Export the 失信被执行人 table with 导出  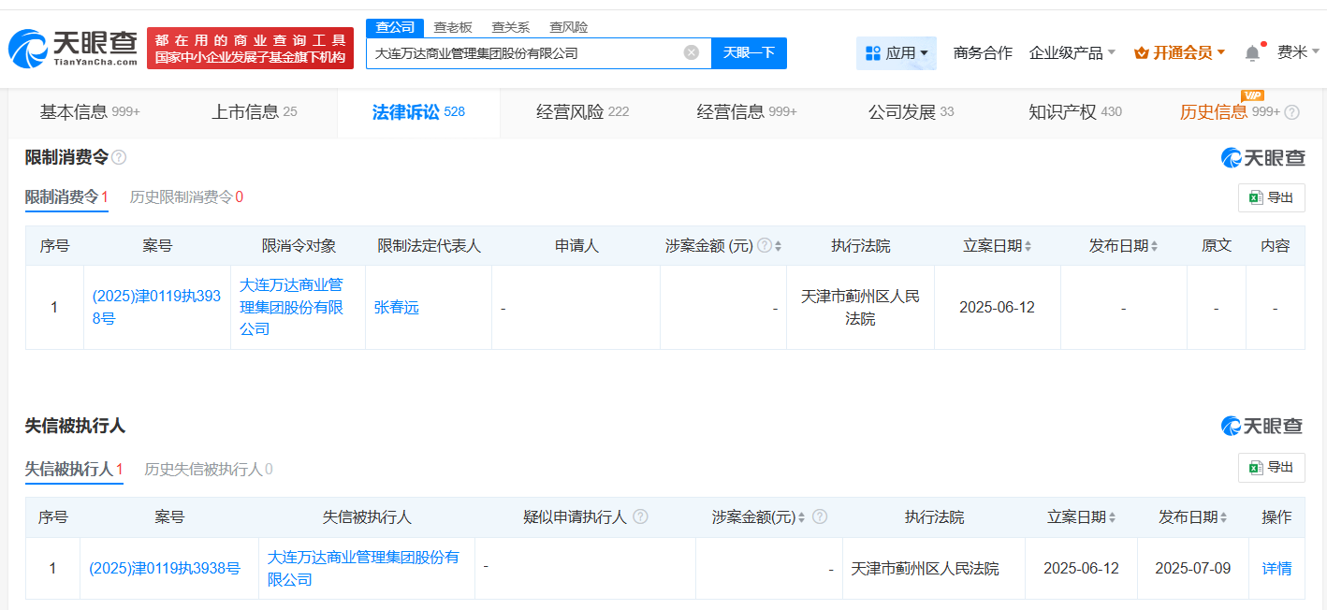1272,468
